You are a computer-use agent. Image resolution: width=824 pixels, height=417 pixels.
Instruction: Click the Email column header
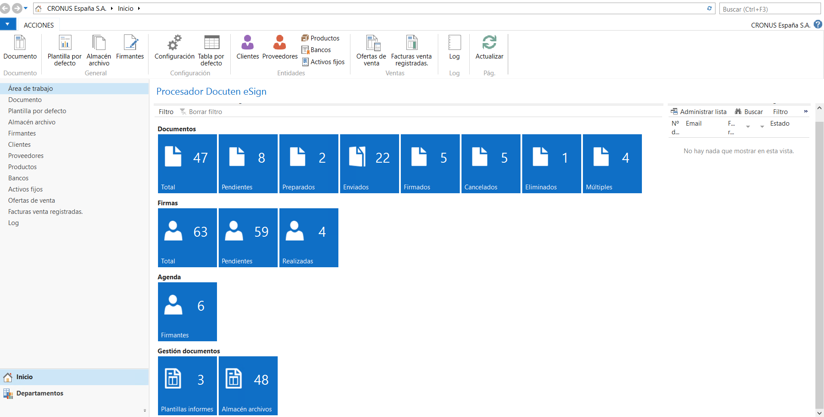tap(694, 124)
